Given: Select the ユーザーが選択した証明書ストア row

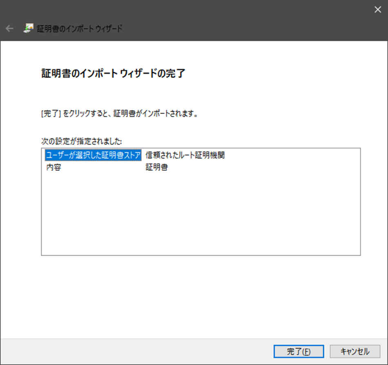Looking at the screenshot, I should click(93, 155).
